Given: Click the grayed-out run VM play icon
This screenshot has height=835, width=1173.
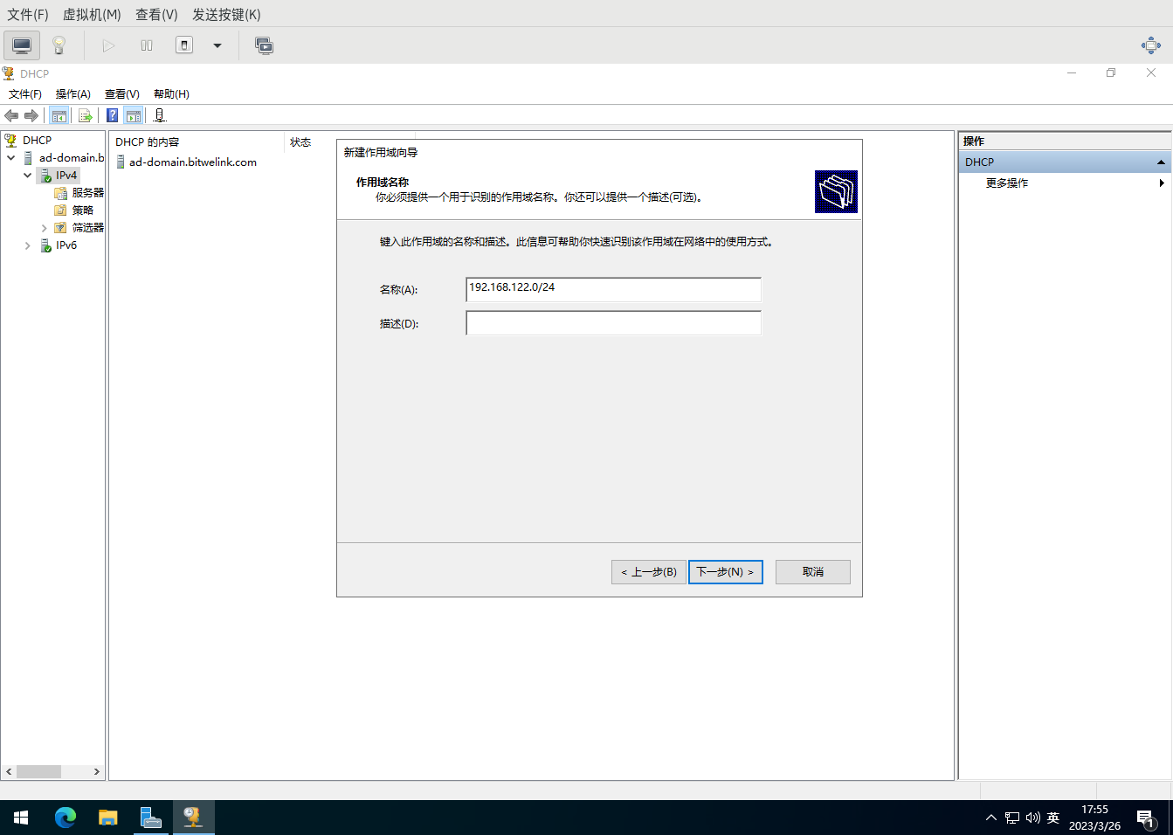Looking at the screenshot, I should point(108,45).
